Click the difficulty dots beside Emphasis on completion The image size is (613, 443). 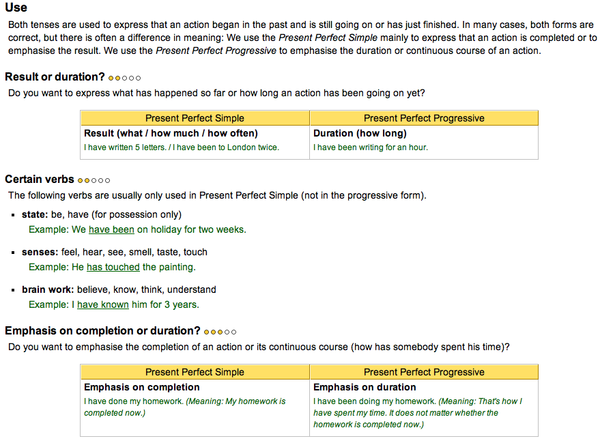pos(220,332)
